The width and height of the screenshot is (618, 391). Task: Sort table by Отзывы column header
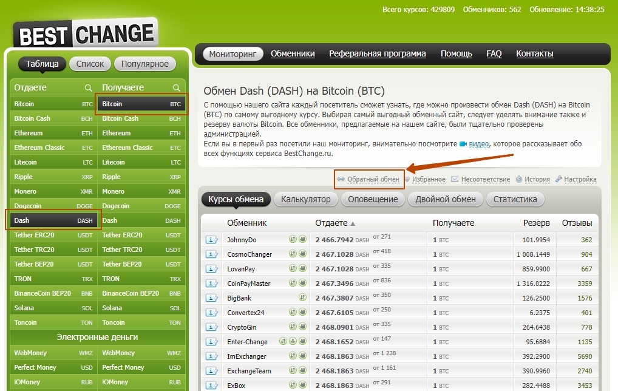577,223
